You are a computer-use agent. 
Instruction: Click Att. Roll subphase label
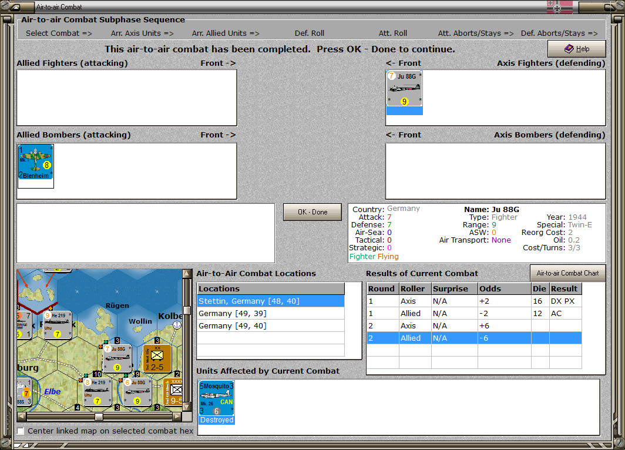(392, 33)
